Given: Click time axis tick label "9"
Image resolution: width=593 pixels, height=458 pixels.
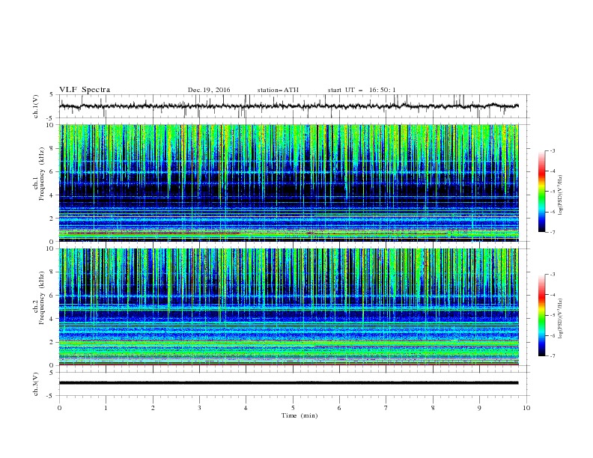Looking at the screenshot, I should [479, 408].
